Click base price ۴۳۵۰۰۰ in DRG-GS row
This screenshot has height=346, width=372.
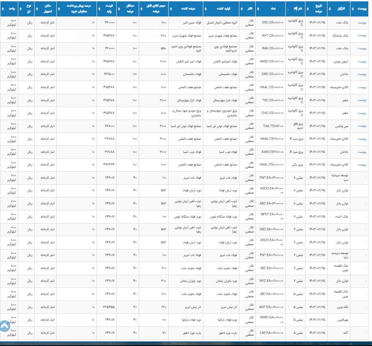pyautogui.click(x=109, y=75)
